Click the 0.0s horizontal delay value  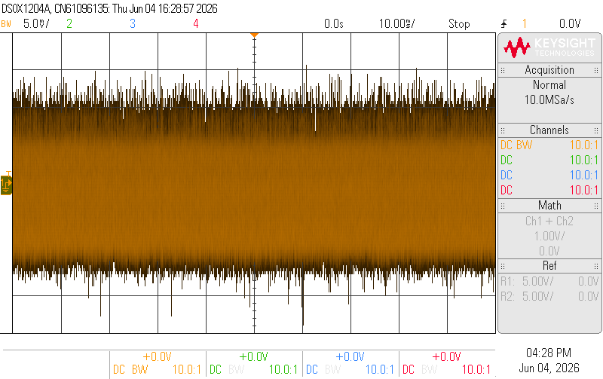coord(333,24)
